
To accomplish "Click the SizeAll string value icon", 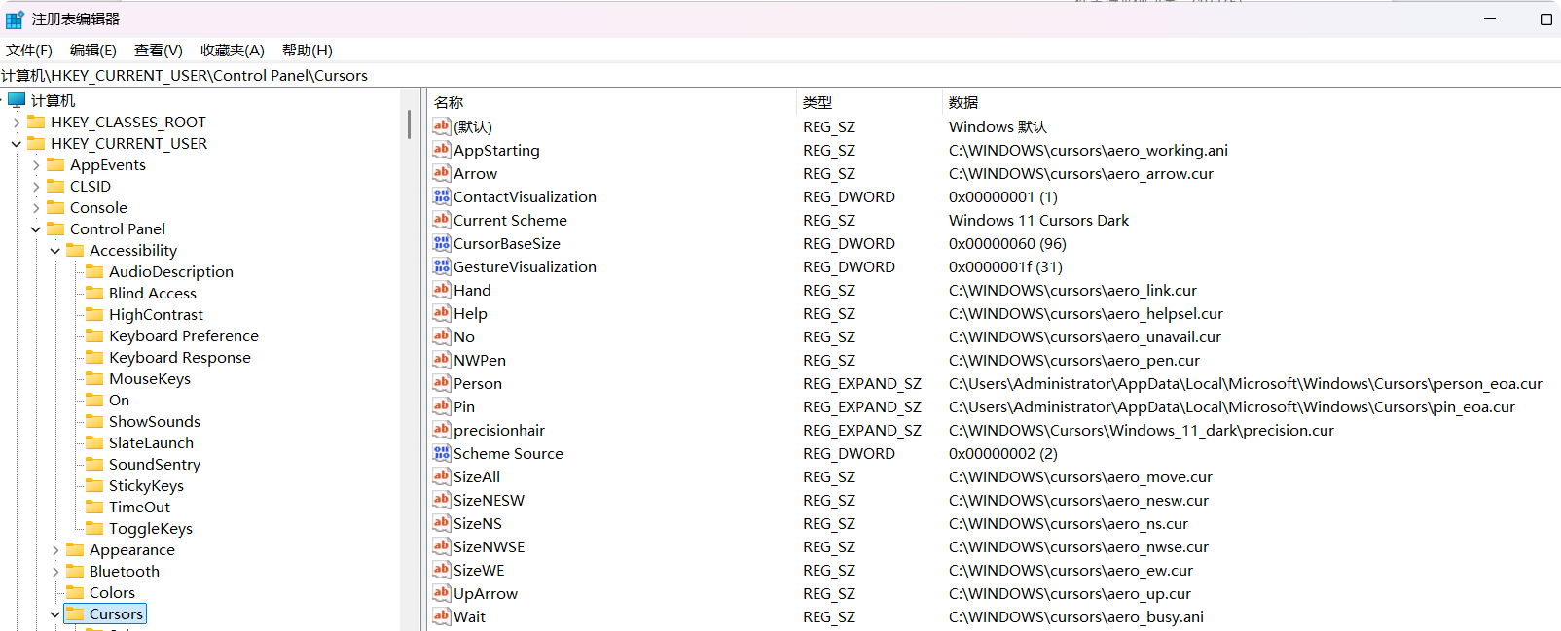I will (442, 476).
